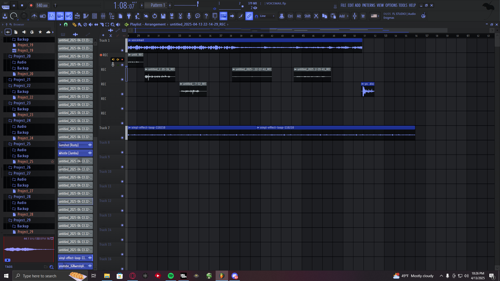Screen dimensions: 500x281
Task: Toggle the playlist magnet snap icon
Action: (x=66, y=24)
